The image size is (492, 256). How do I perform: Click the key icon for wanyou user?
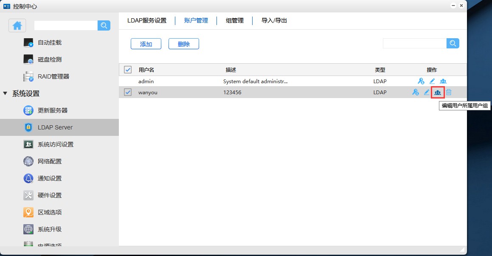pos(416,92)
